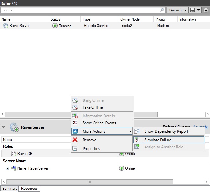Click the search magnifier icon
This screenshot has width=210, height=192.
point(162,10)
